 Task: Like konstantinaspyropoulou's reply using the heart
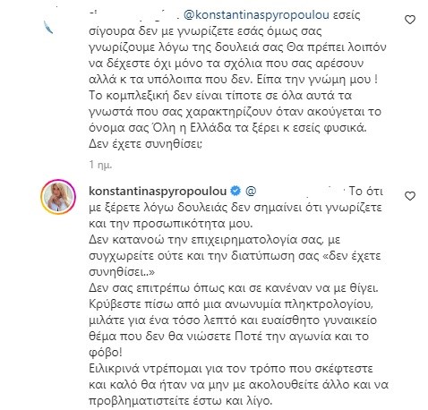coord(410,196)
